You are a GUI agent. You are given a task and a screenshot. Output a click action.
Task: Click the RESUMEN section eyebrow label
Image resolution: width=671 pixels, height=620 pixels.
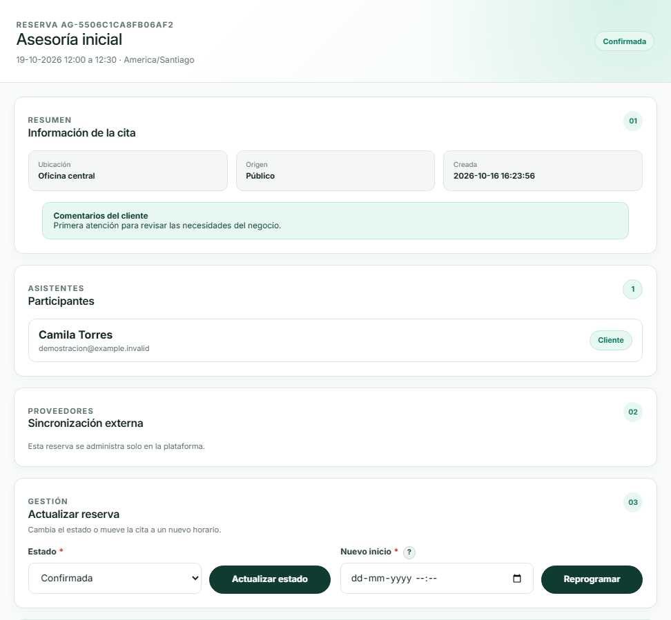50,120
